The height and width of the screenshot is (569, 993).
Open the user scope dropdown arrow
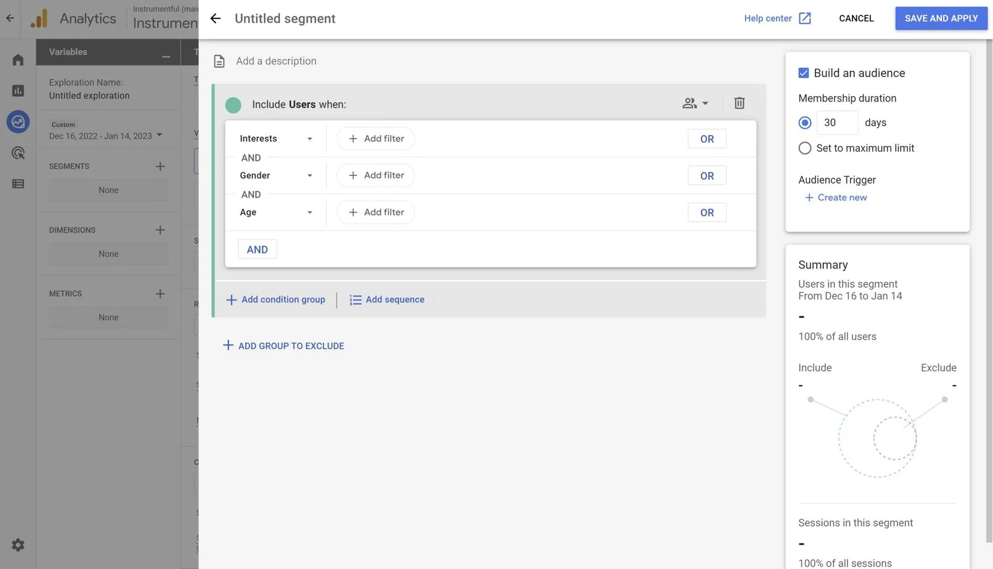[x=705, y=103]
